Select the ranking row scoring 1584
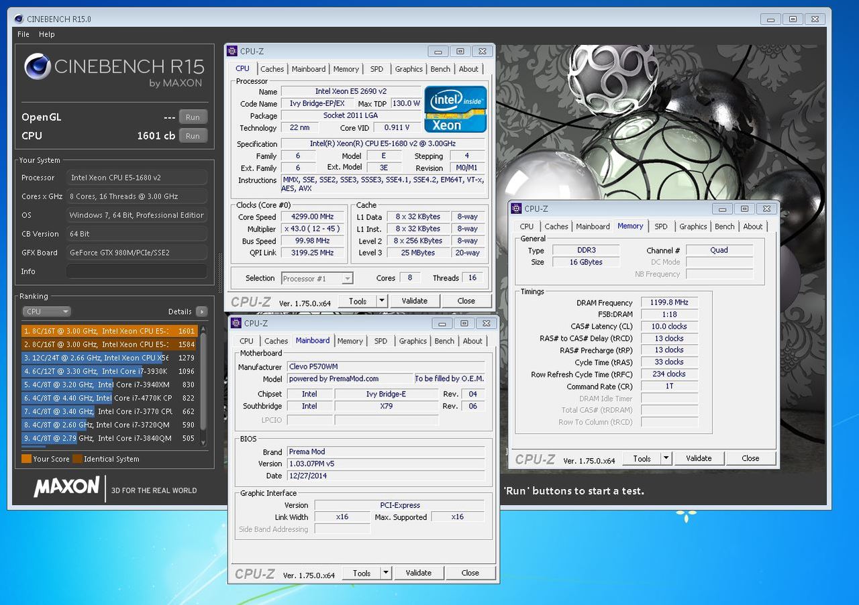The image size is (859, 605). point(109,344)
